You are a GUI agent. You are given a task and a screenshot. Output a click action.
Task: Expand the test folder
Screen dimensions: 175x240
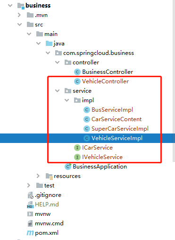click(x=29, y=186)
